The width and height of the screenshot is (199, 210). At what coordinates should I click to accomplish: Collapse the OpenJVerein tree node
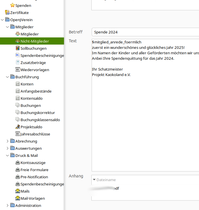(2, 20)
